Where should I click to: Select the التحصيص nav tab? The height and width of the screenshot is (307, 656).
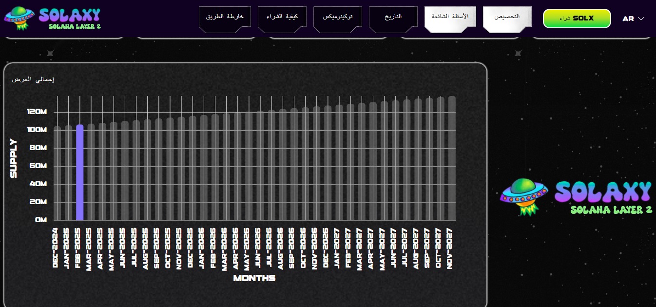coord(507,19)
